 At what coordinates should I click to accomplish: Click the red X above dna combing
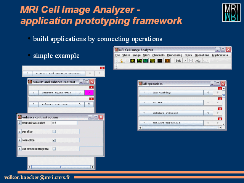coord(220,88)
